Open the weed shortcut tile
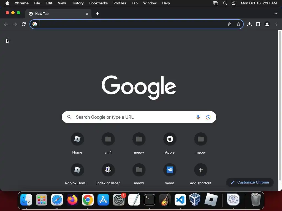The image size is (282, 211). (x=170, y=170)
